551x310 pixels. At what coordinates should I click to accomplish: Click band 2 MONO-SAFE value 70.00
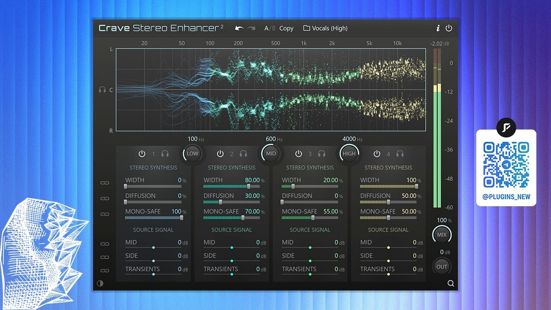tap(252, 211)
